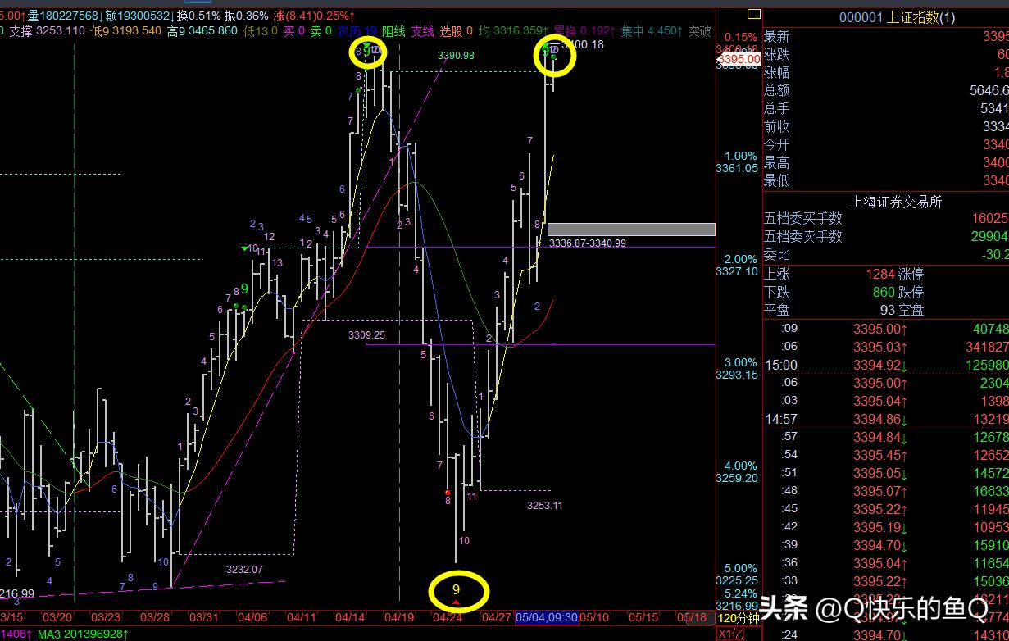1009x641 pixels.
Task: Click the 上海证券交易所 heading
Action: (896, 202)
